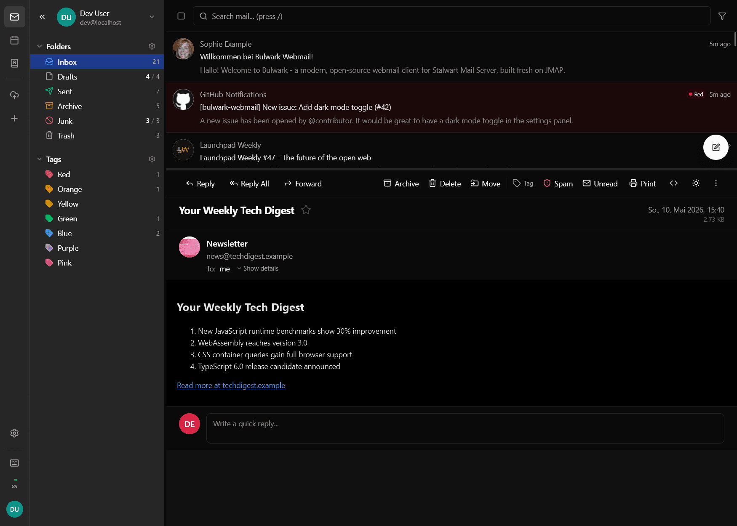Open the Sent folder
The image size is (737, 526).
(x=97, y=91)
